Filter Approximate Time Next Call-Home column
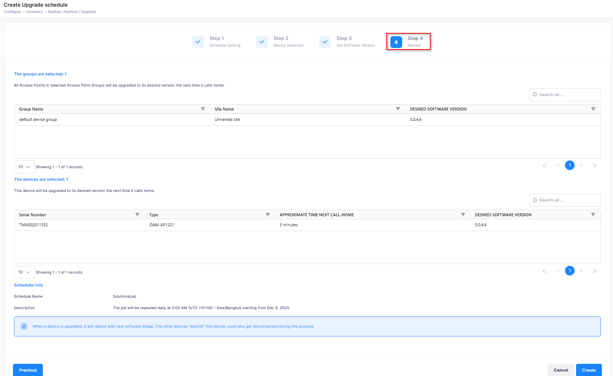The height and width of the screenshot is (376, 613). [x=463, y=215]
